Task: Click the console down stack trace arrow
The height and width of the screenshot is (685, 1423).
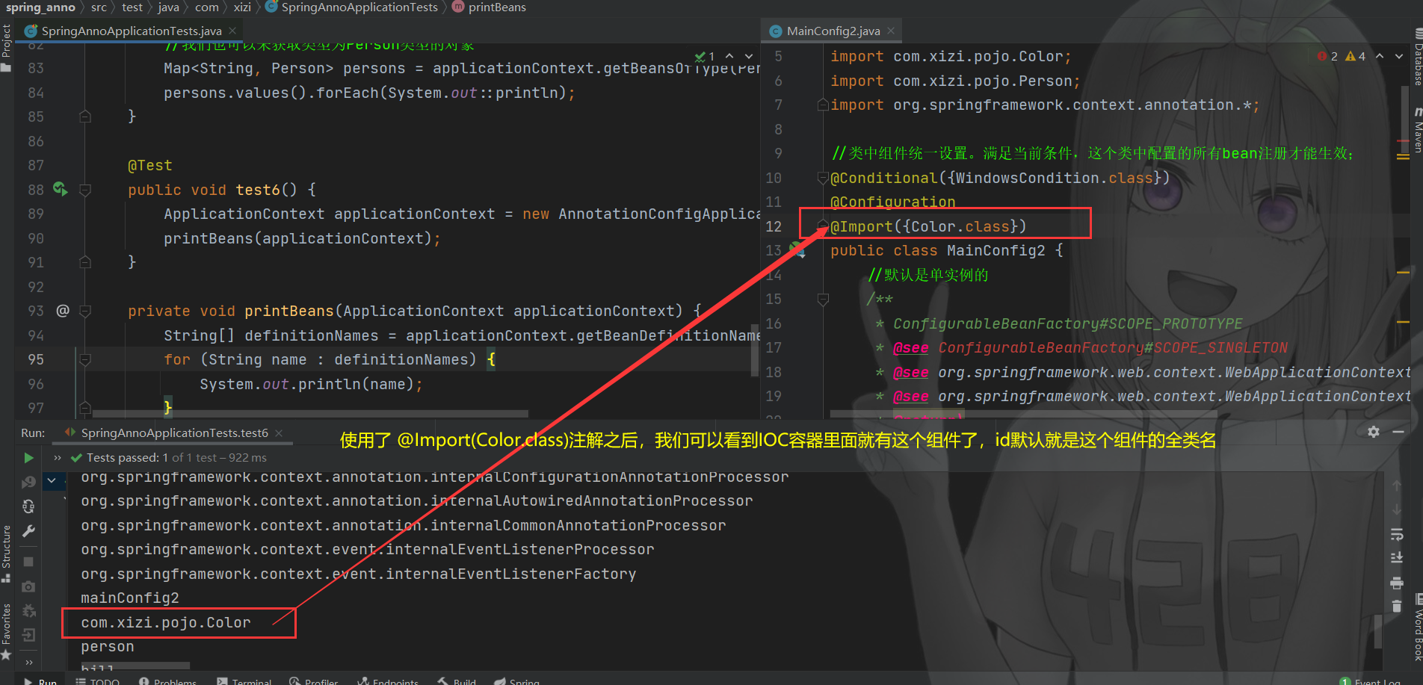Action: tap(1396, 509)
